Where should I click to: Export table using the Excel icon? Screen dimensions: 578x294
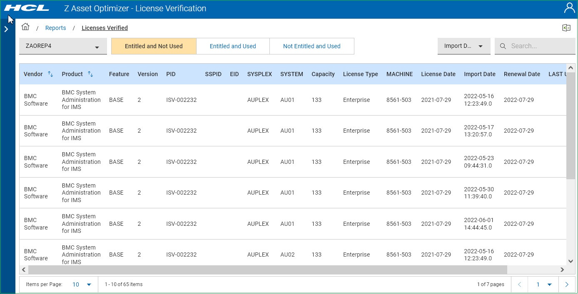(x=566, y=28)
